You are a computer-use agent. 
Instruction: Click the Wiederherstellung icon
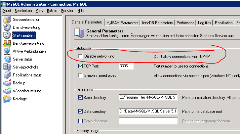tap(7, 91)
